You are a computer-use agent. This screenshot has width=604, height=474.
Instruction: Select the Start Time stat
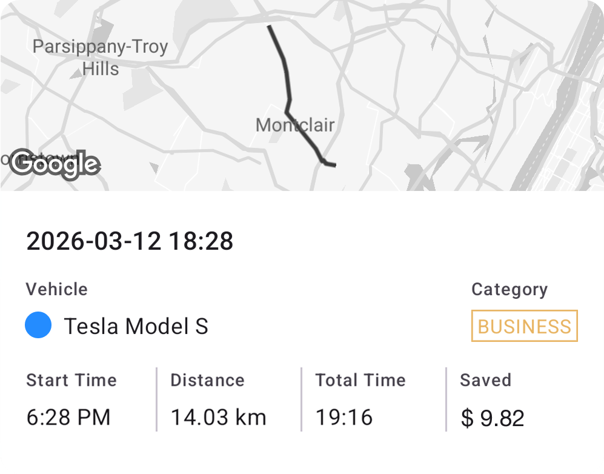pyautogui.click(x=71, y=380)
